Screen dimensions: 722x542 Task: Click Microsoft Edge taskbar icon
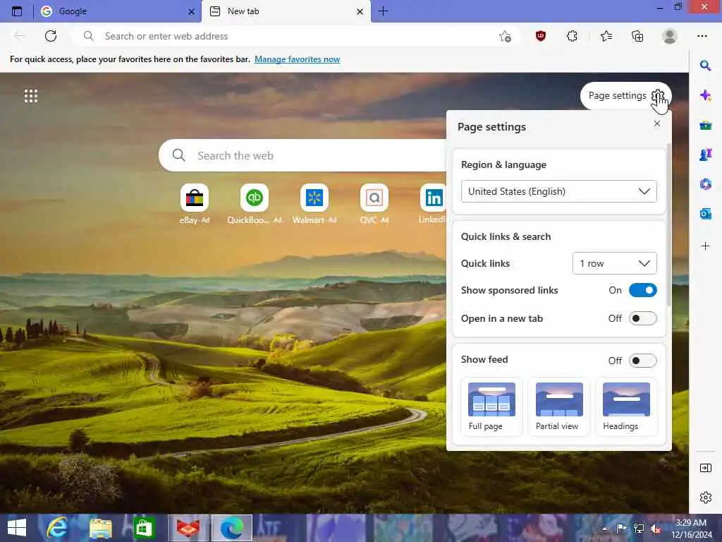click(x=231, y=528)
